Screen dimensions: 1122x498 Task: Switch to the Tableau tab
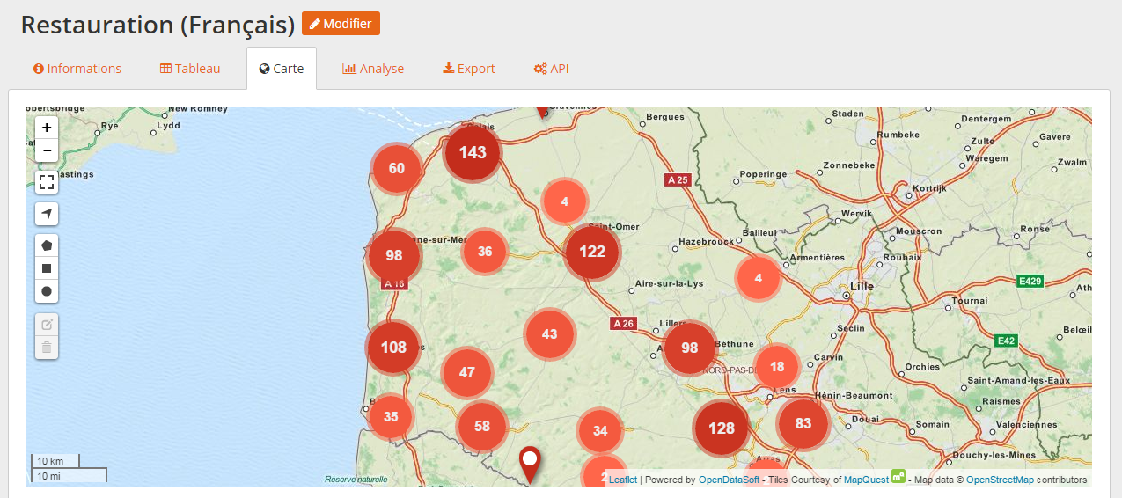(190, 69)
